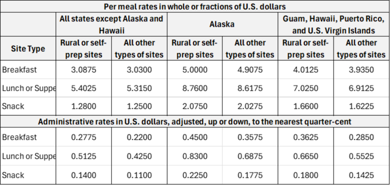Image resolution: width=390 pixels, height=185 pixels.
Task: Click the snack rate cell 1.2500
Action: point(139,106)
